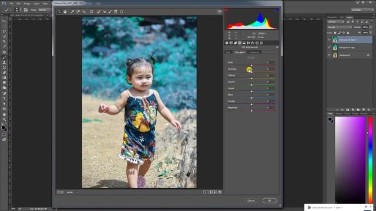This screenshot has width=376, height=211.
Task: Open the layer Kind filter dropdown
Action: 336,22
